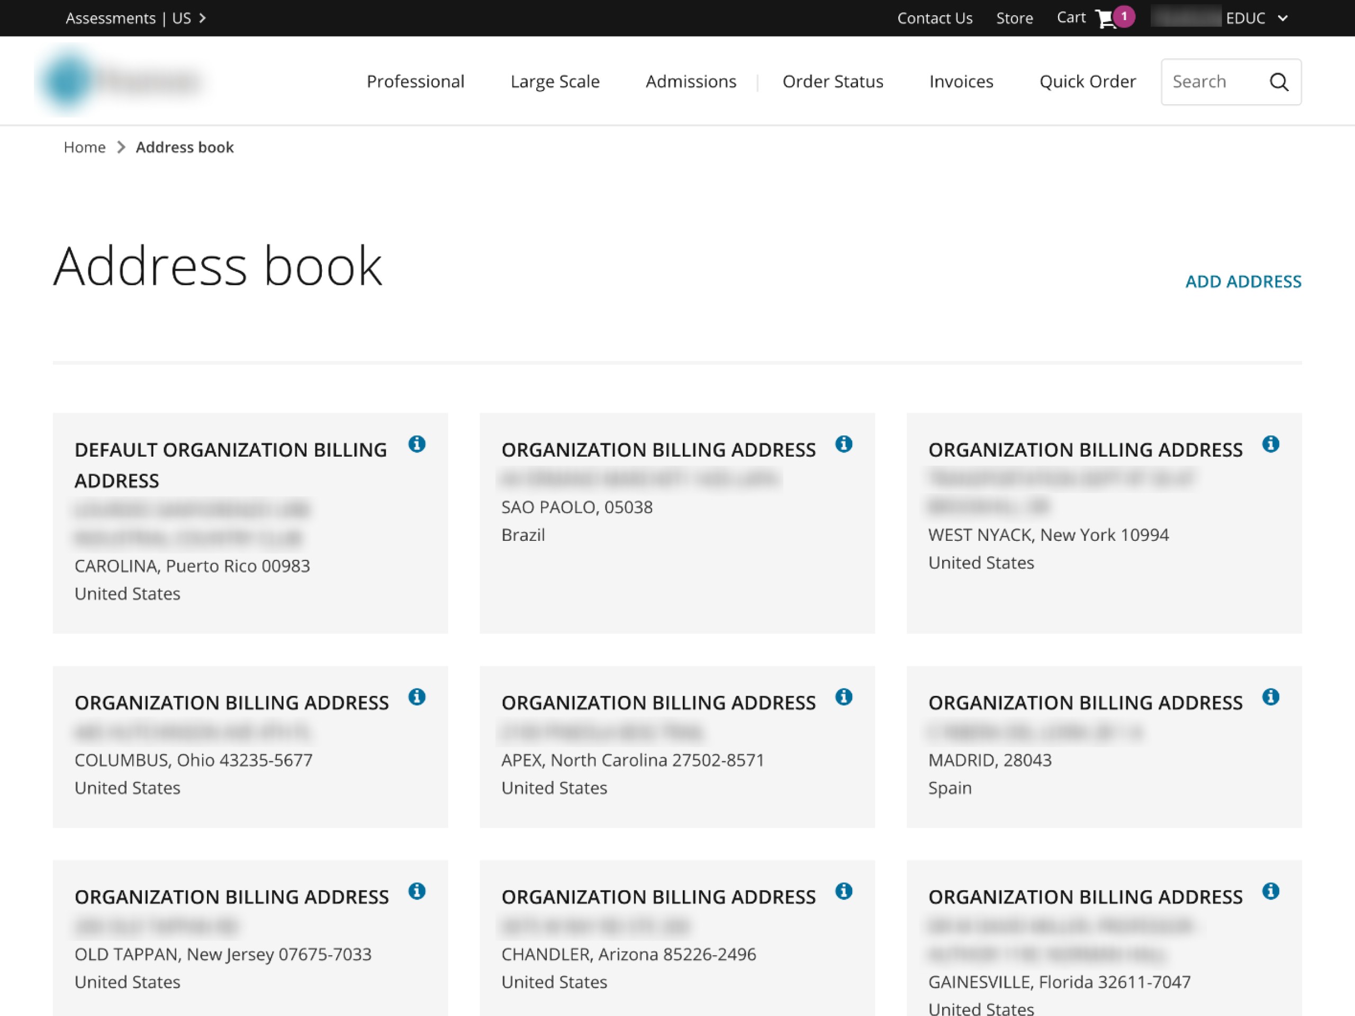Screen dimensions: 1355x1016
Task: Open the Professional menu
Action: (415, 81)
